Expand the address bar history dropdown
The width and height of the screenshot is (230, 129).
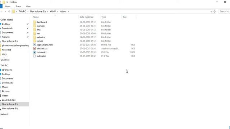coord(211,11)
